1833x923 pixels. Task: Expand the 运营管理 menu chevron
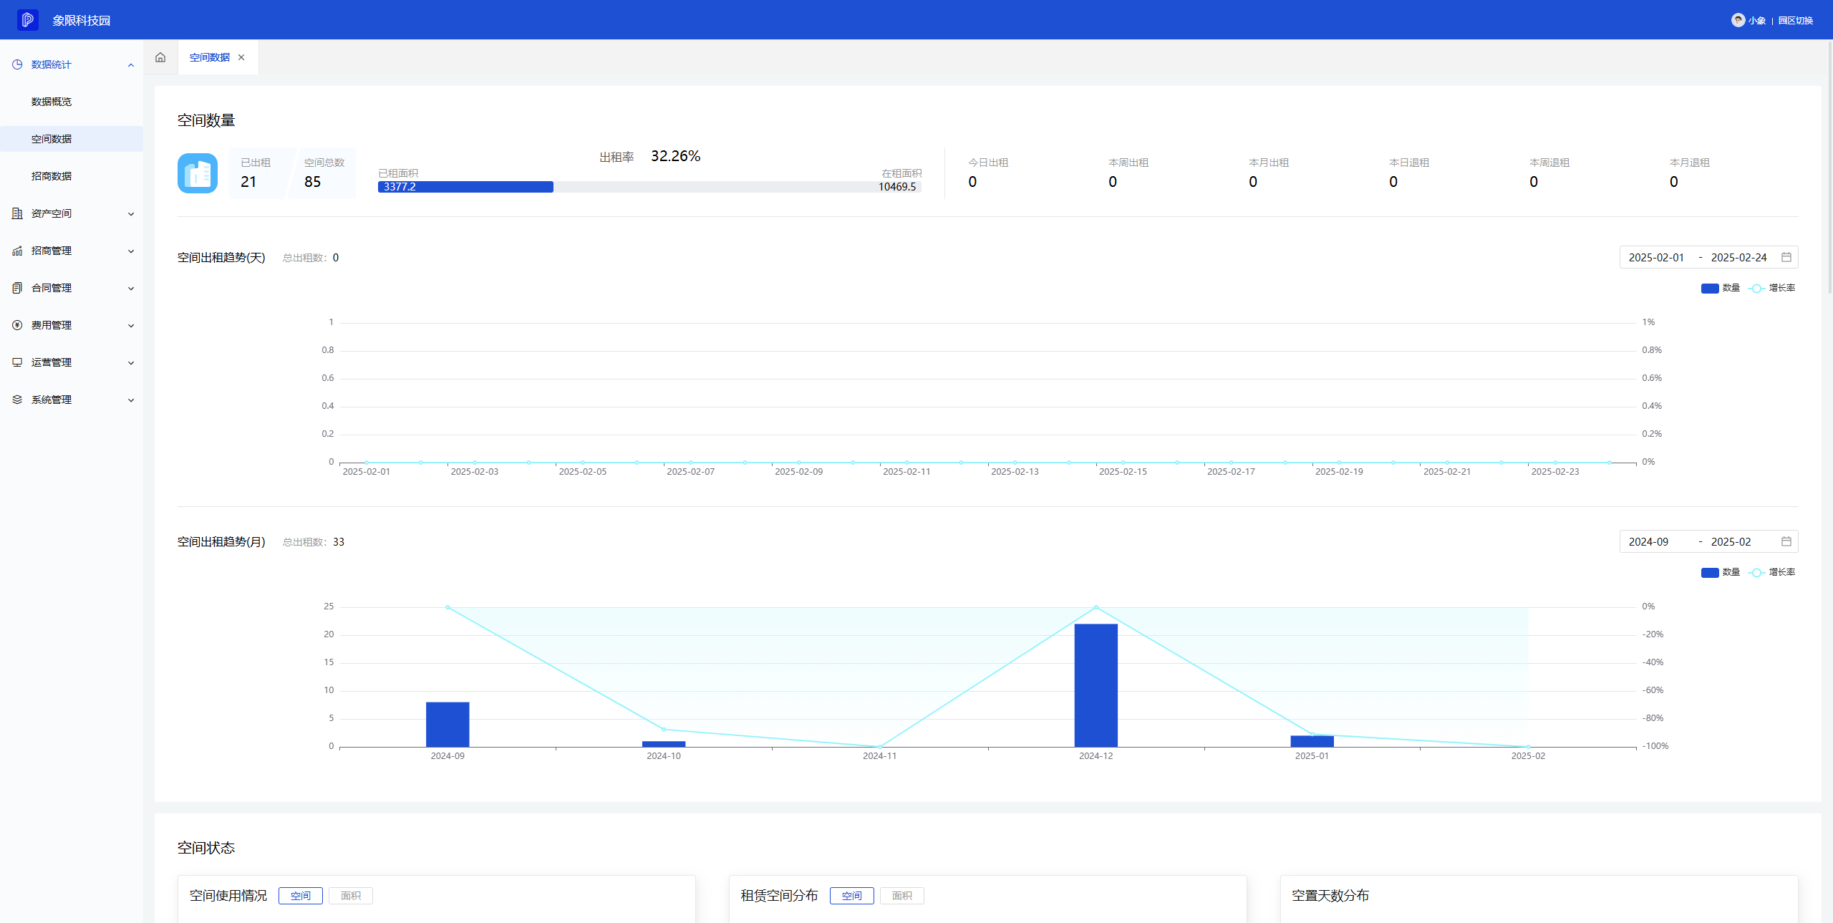[131, 362]
